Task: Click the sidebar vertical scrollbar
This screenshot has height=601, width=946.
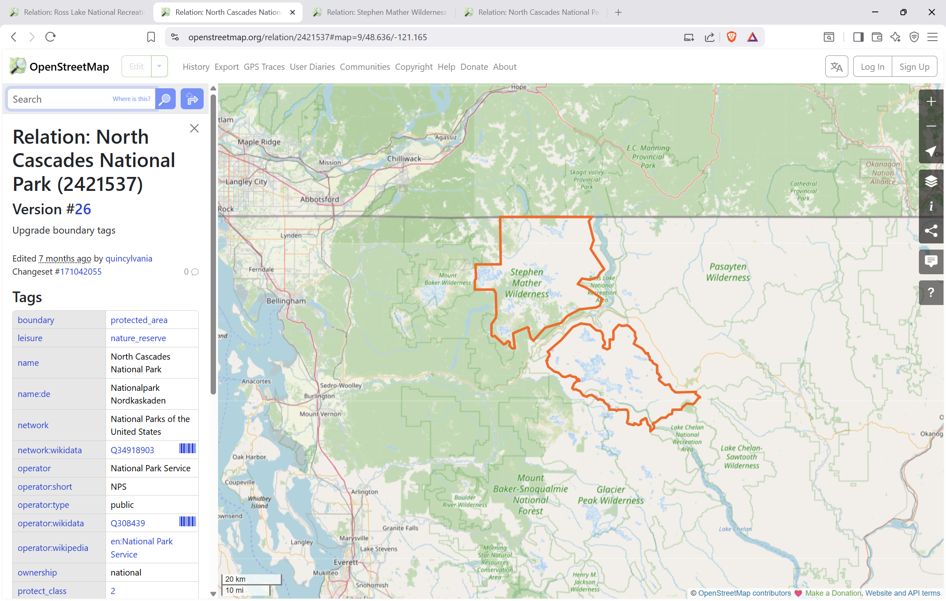Action: tap(213, 244)
